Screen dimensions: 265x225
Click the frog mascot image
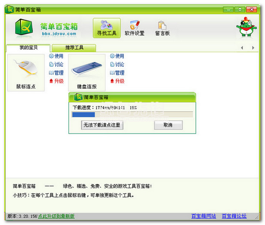(246, 27)
